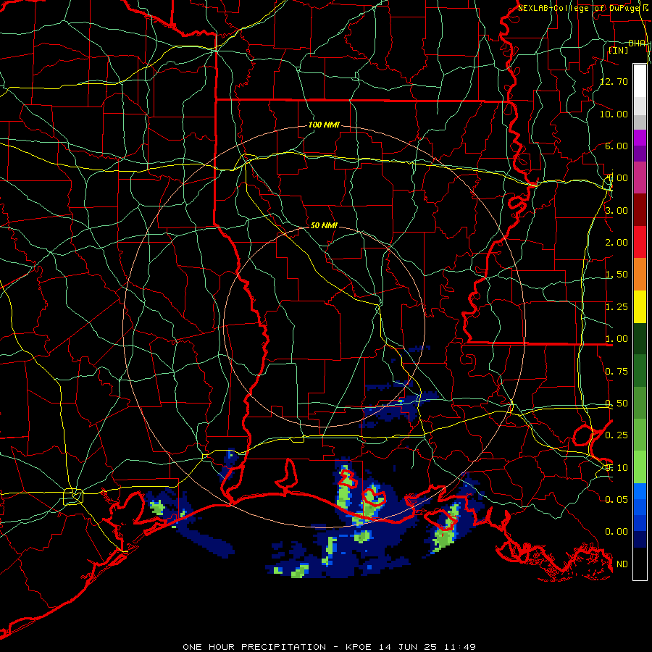Click the 14 JUN 25 11:49 timestamp
This screenshot has height=652, width=652.
click(427, 647)
